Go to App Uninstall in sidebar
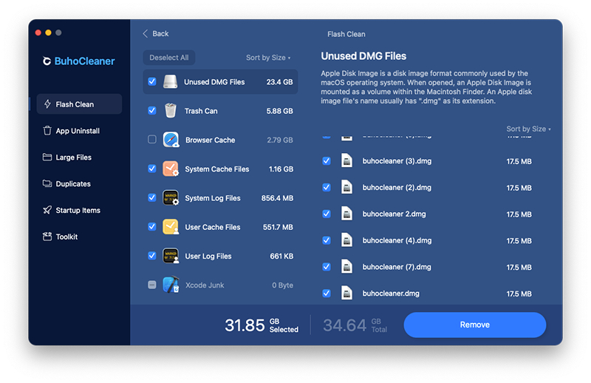The image size is (591, 383). 79,131
